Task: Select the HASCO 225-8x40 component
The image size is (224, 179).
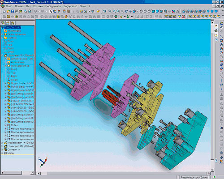Action: (22, 104)
